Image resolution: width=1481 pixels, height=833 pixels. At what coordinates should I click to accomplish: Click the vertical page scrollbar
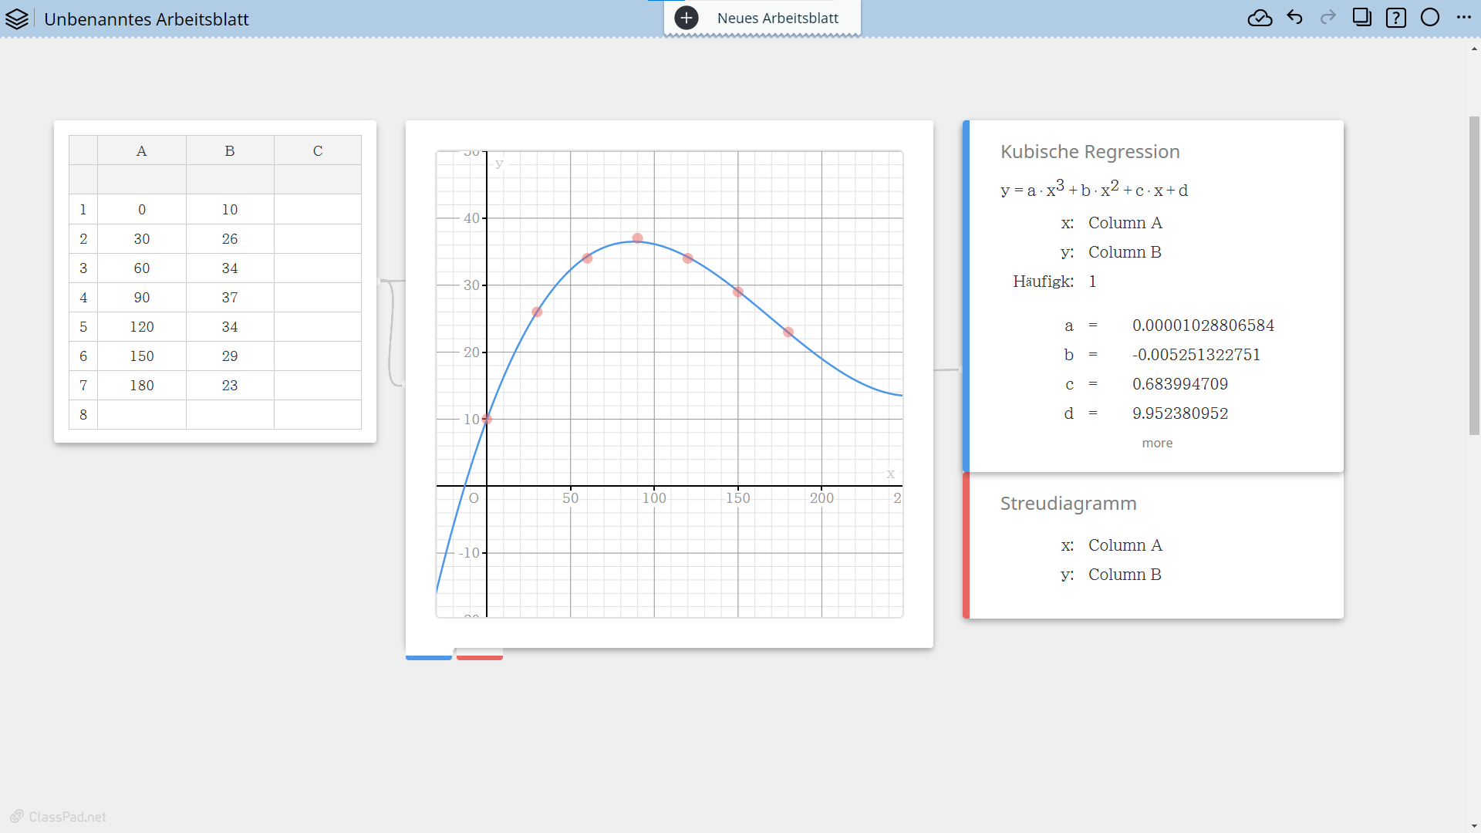coord(1474,276)
